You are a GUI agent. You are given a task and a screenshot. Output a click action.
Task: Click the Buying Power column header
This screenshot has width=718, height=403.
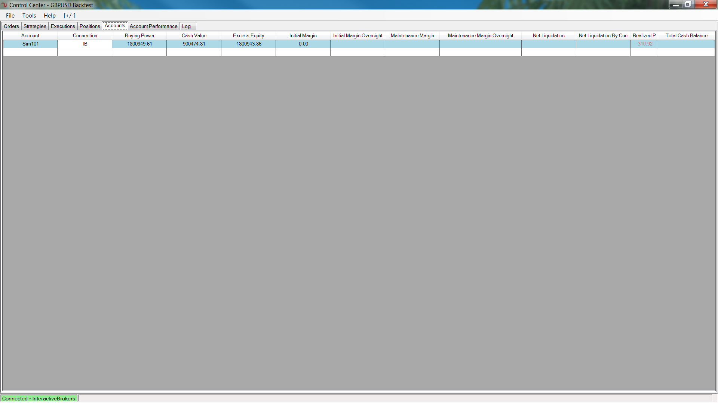tap(139, 35)
